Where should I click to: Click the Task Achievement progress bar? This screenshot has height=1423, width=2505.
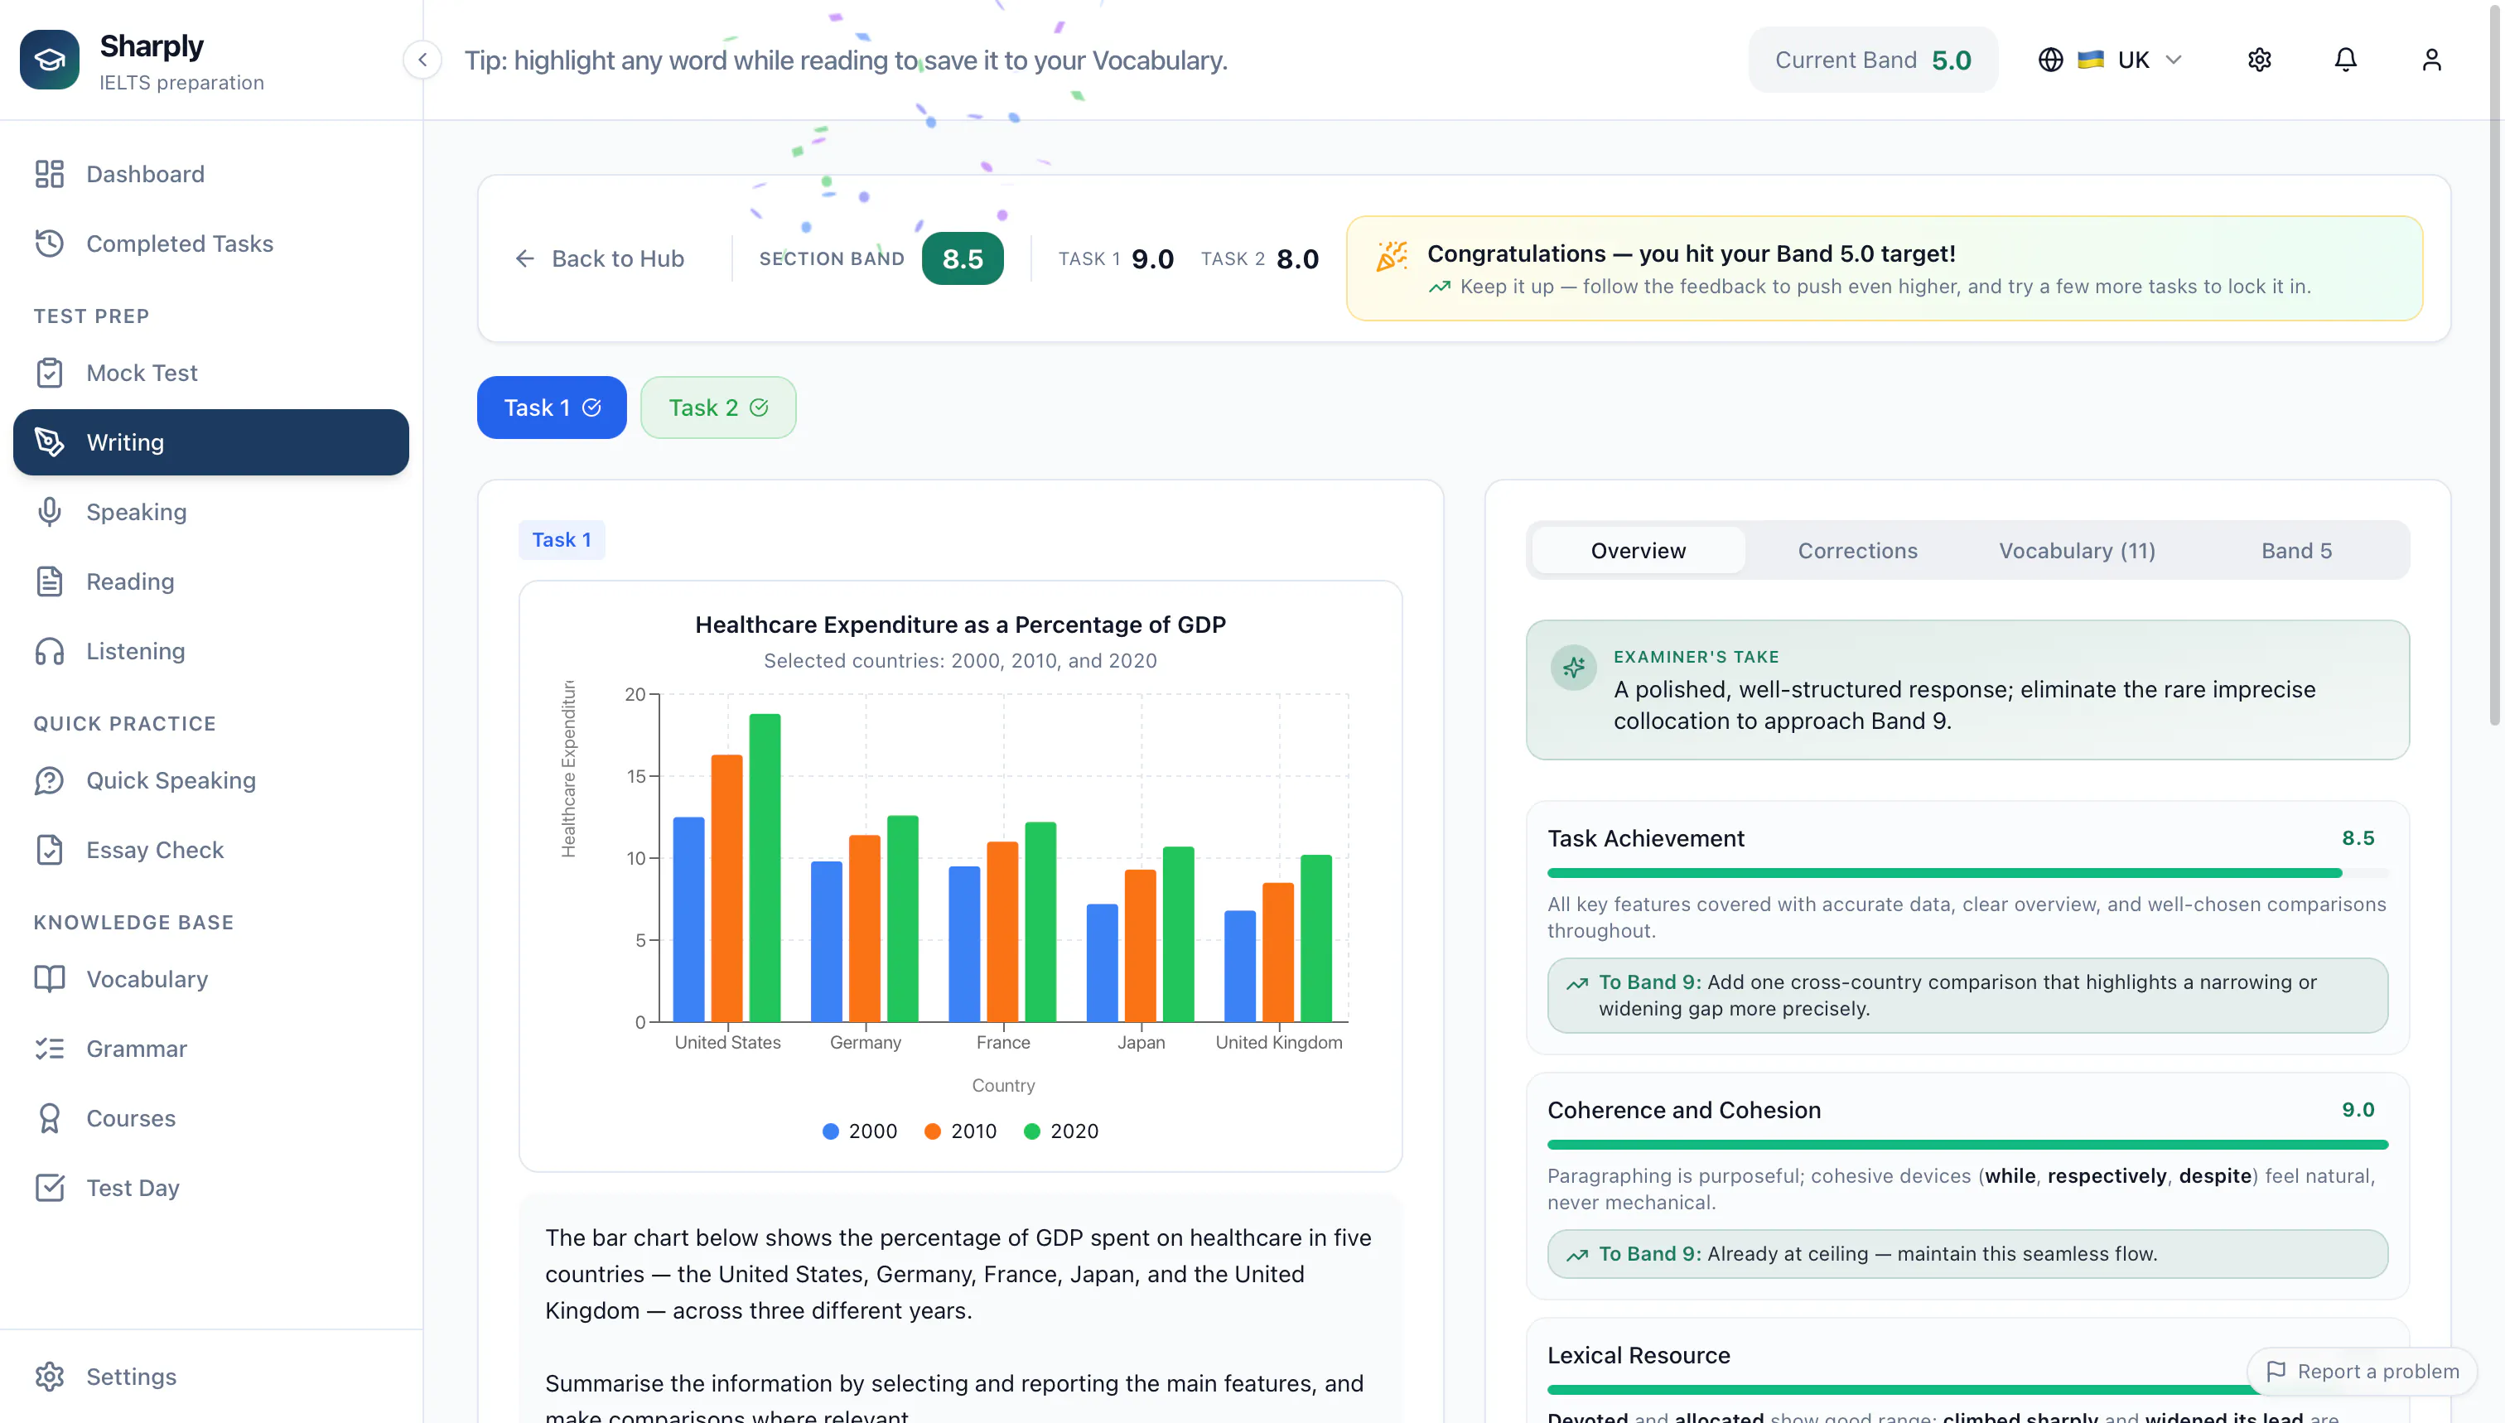tap(1967, 873)
